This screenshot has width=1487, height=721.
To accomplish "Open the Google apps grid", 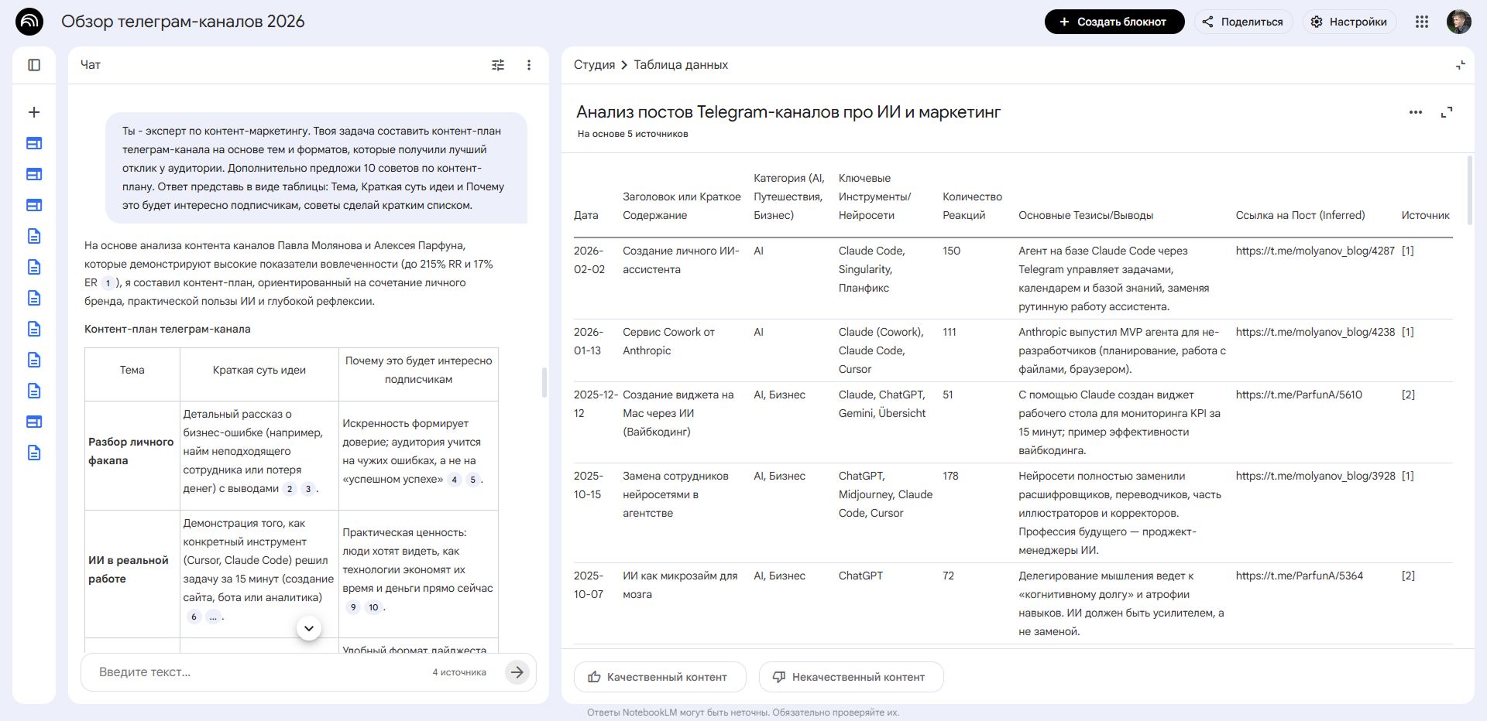I will pos(1421,22).
